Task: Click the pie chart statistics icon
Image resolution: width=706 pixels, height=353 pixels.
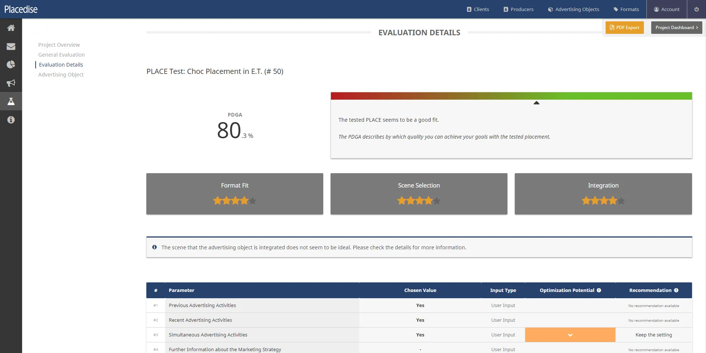Action: tap(11, 64)
